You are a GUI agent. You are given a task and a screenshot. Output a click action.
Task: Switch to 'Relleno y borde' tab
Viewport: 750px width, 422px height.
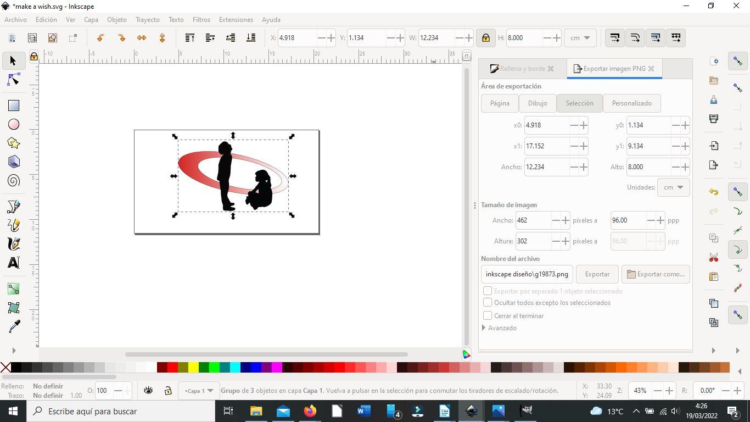[522, 69]
